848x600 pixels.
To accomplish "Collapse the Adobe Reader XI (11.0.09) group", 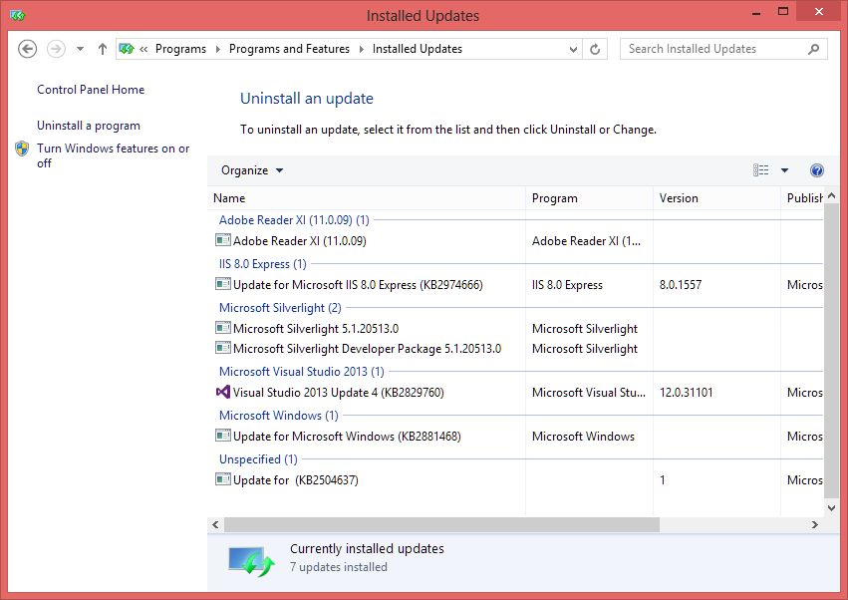I will point(294,220).
